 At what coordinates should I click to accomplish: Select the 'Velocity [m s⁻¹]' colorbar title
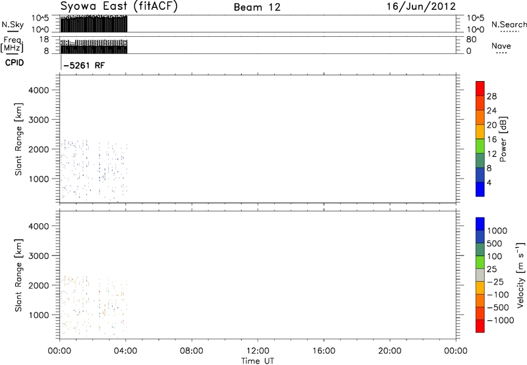pos(520,275)
